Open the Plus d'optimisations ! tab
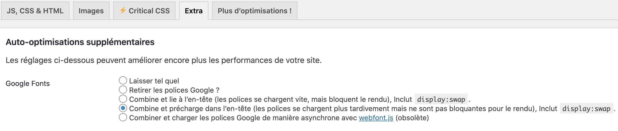This screenshot has height=131, width=618. pos(255,11)
